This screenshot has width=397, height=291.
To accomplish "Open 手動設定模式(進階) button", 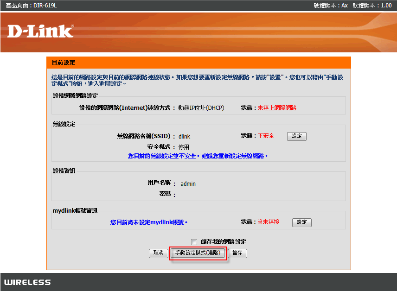I will [198, 253].
